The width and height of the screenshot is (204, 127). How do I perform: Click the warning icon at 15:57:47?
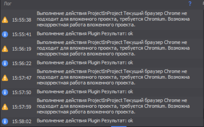click(5, 78)
